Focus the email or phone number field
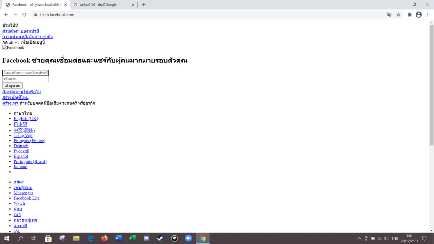Viewport: 434px width, 244px height. (x=25, y=73)
